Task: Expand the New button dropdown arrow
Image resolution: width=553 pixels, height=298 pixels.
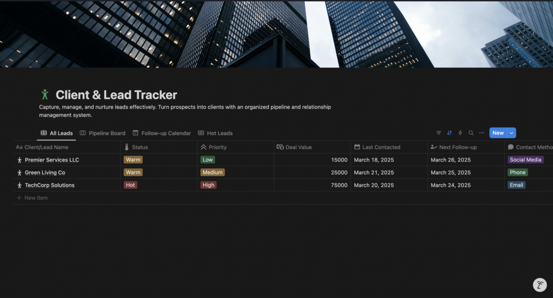Action: (511, 133)
